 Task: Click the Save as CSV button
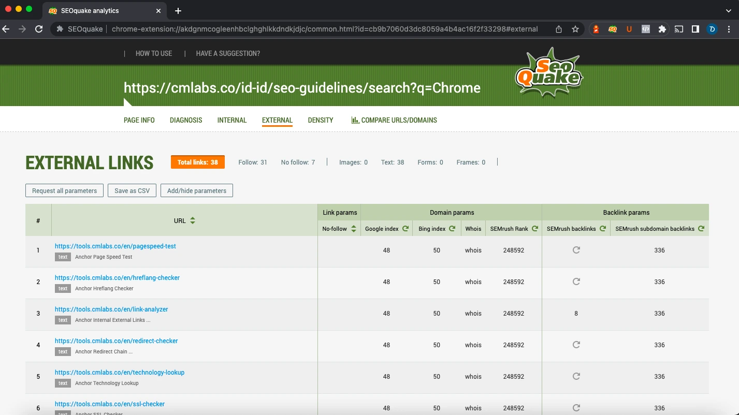point(132,190)
